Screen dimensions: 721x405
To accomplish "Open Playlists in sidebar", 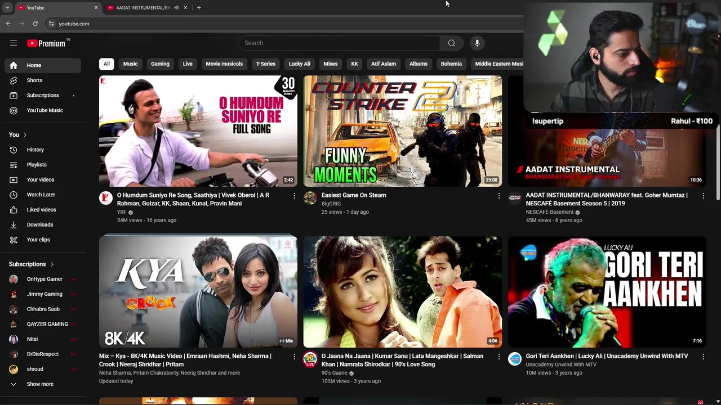I will [x=43, y=165].
